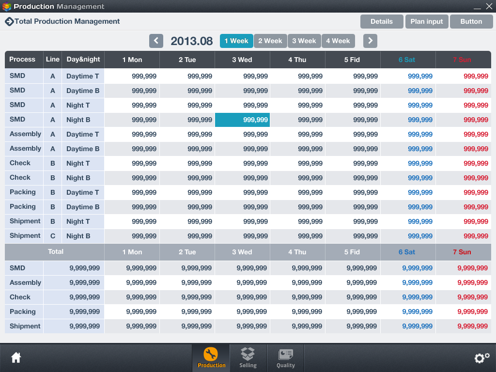Click the Total Production Management arrow icon
The image size is (496, 372).
click(9, 21)
